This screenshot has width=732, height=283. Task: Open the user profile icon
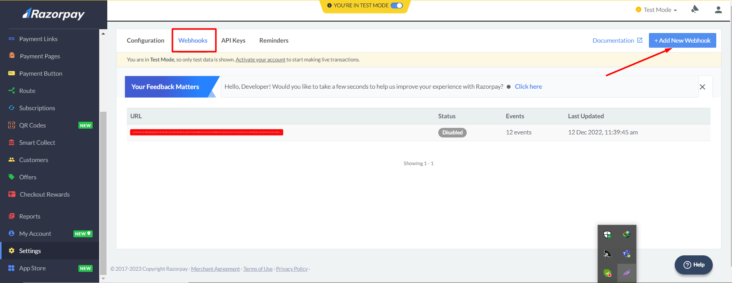(x=718, y=10)
